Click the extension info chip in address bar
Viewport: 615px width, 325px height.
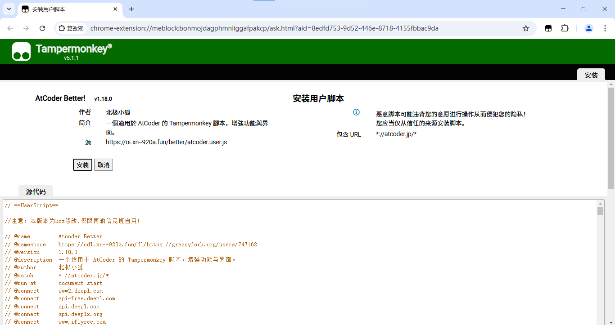71,28
